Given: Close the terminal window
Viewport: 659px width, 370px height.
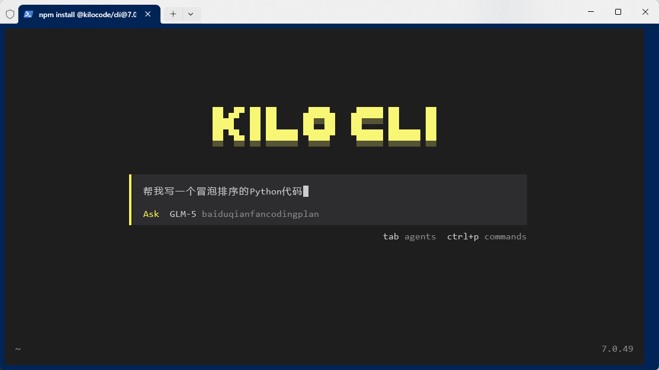Looking at the screenshot, I should click(x=645, y=12).
